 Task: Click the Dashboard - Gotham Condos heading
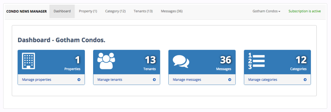coord(61,40)
